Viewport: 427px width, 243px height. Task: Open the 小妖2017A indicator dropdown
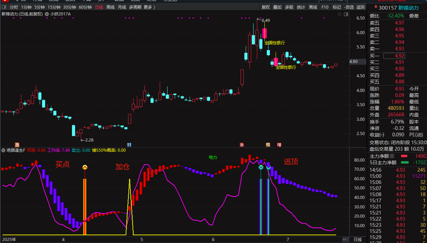pyautogui.click(x=47, y=14)
